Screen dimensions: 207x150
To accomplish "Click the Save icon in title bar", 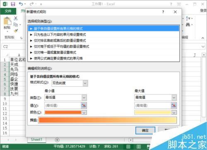I will (13, 4).
